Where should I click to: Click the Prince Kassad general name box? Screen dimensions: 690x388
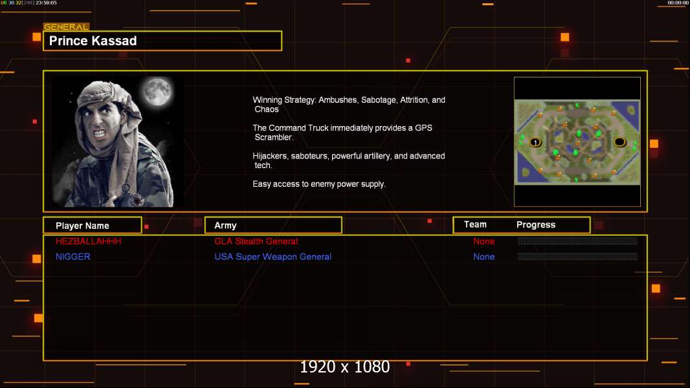tap(162, 41)
